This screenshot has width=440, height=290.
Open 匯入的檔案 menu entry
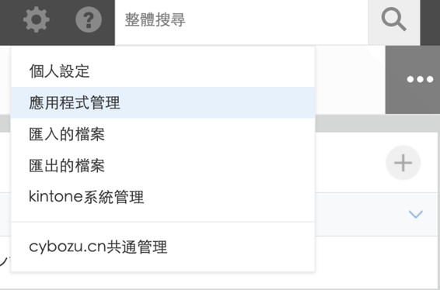[x=162, y=134]
